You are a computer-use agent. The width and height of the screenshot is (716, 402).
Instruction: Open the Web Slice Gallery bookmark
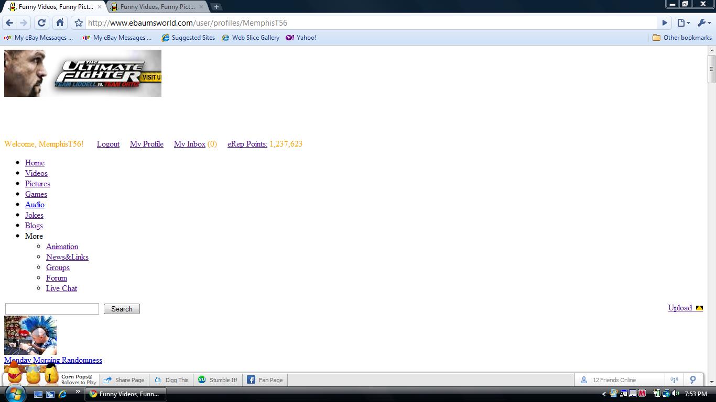pos(251,38)
